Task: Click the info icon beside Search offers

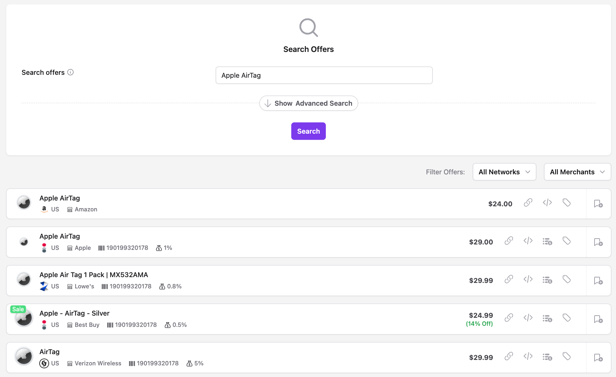Action: coord(71,72)
